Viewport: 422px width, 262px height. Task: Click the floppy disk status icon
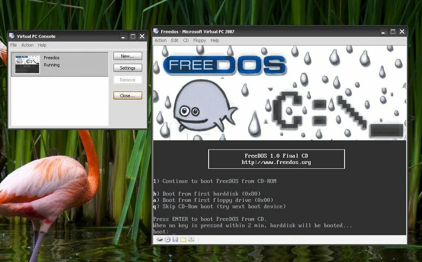tap(175, 239)
